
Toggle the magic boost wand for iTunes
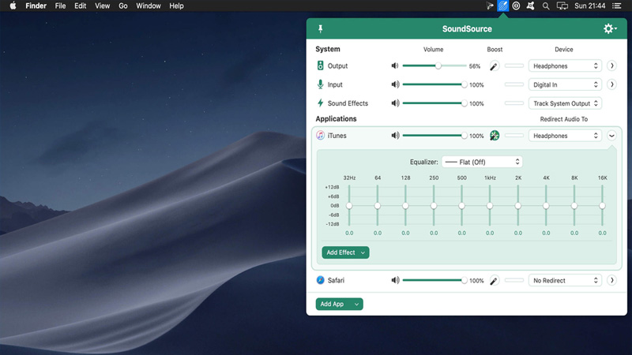(x=495, y=136)
